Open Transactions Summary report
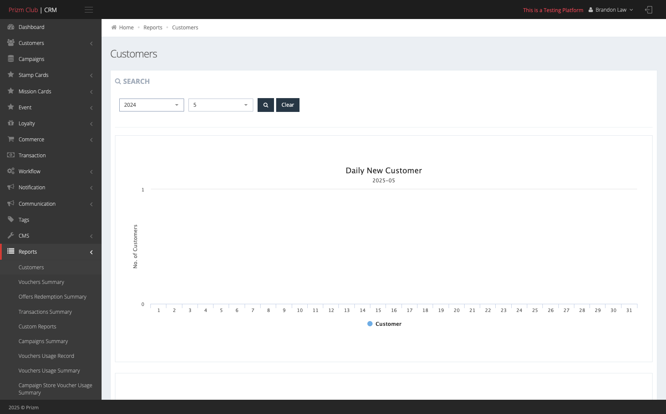The height and width of the screenshot is (414, 666). tap(45, 312)
